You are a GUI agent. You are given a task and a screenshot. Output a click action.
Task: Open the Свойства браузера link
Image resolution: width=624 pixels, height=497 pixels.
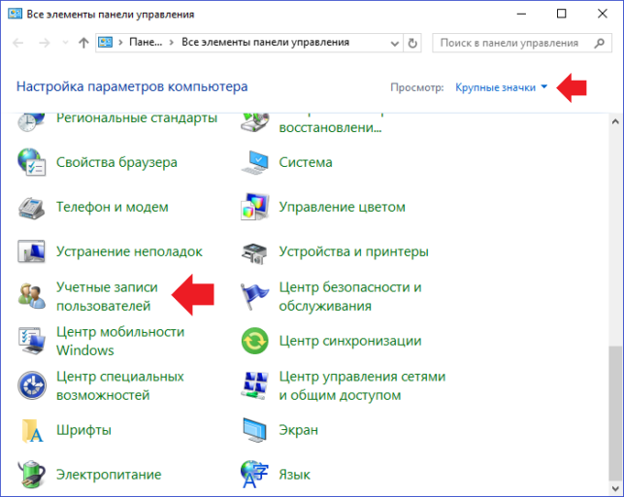tap(116, 162)
